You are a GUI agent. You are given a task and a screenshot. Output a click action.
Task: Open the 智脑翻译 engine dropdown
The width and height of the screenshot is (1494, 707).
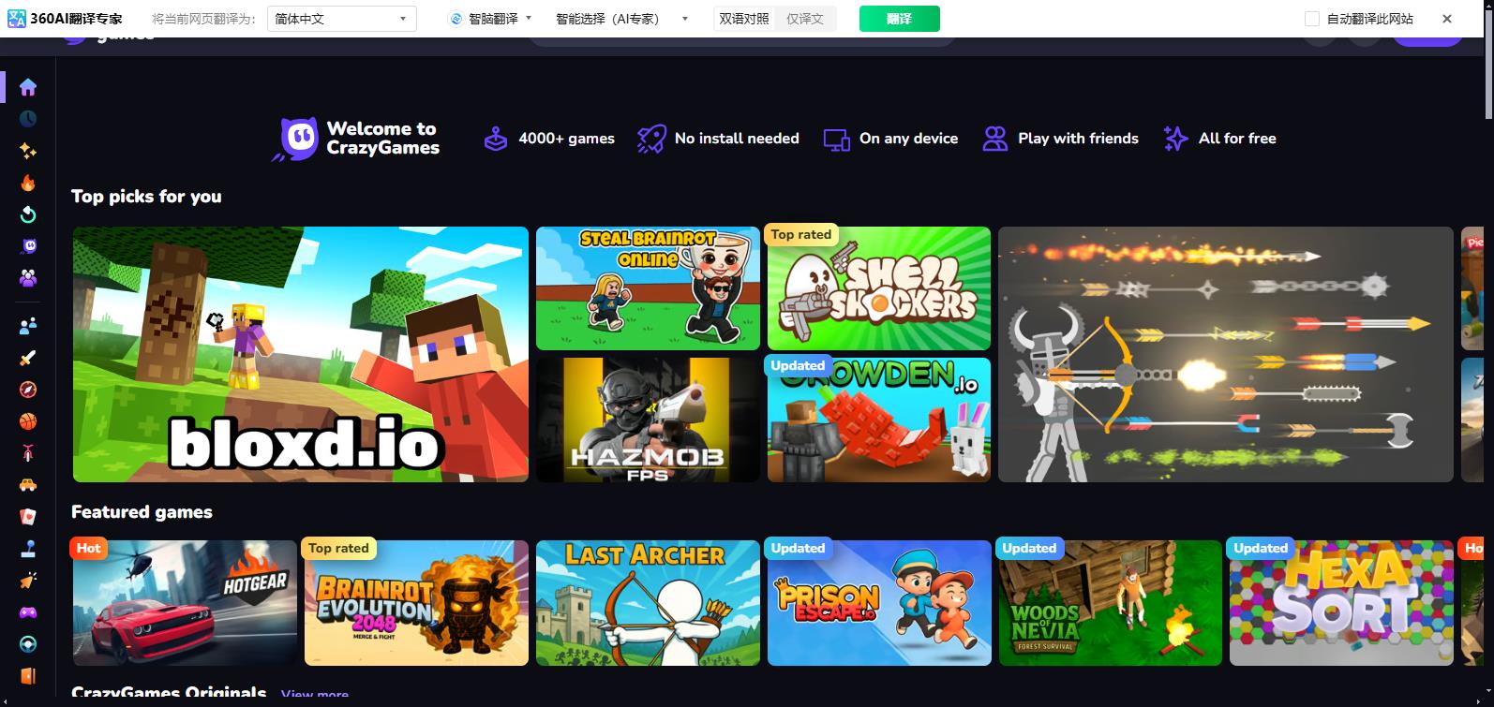tap(491, 19)
